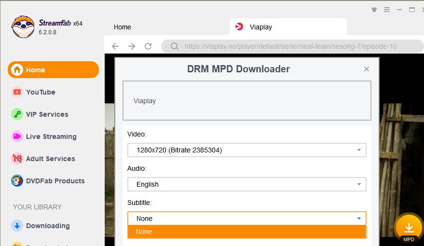Click the Viaplay tab logo icon
The width and height of the screenshot is (424, 246).
point(239,27)
